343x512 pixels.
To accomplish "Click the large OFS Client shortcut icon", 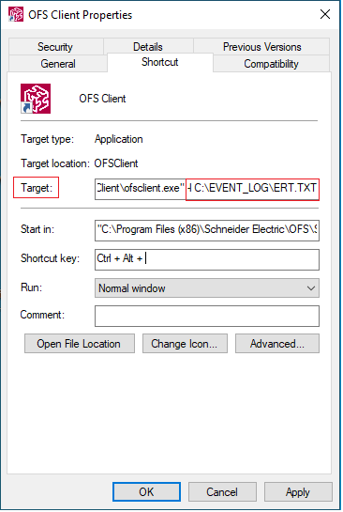I will (36, 99).
